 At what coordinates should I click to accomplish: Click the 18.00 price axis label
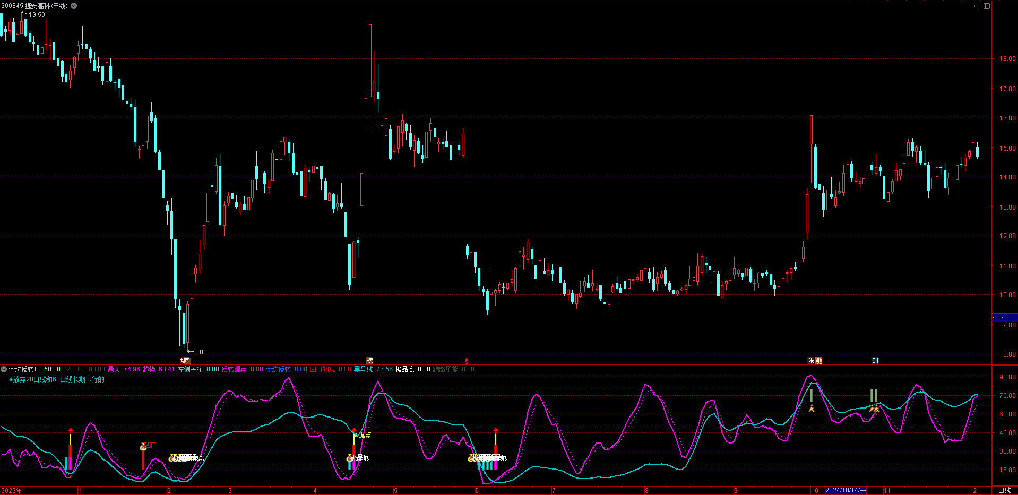1007,59
